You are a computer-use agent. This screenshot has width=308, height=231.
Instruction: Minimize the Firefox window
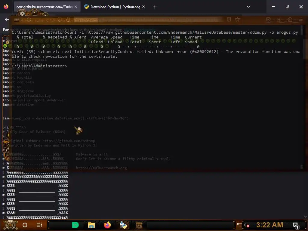click(x=273, y=7)
